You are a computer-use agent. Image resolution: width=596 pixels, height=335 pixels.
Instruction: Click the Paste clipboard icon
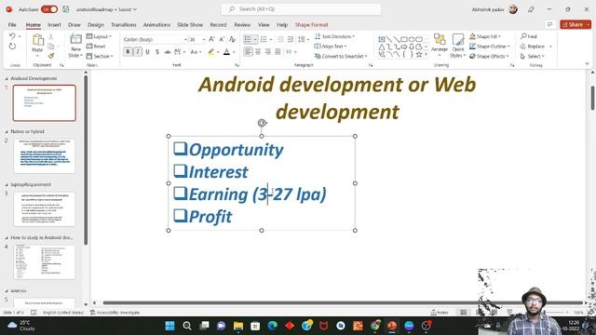(x=37, y=39)
